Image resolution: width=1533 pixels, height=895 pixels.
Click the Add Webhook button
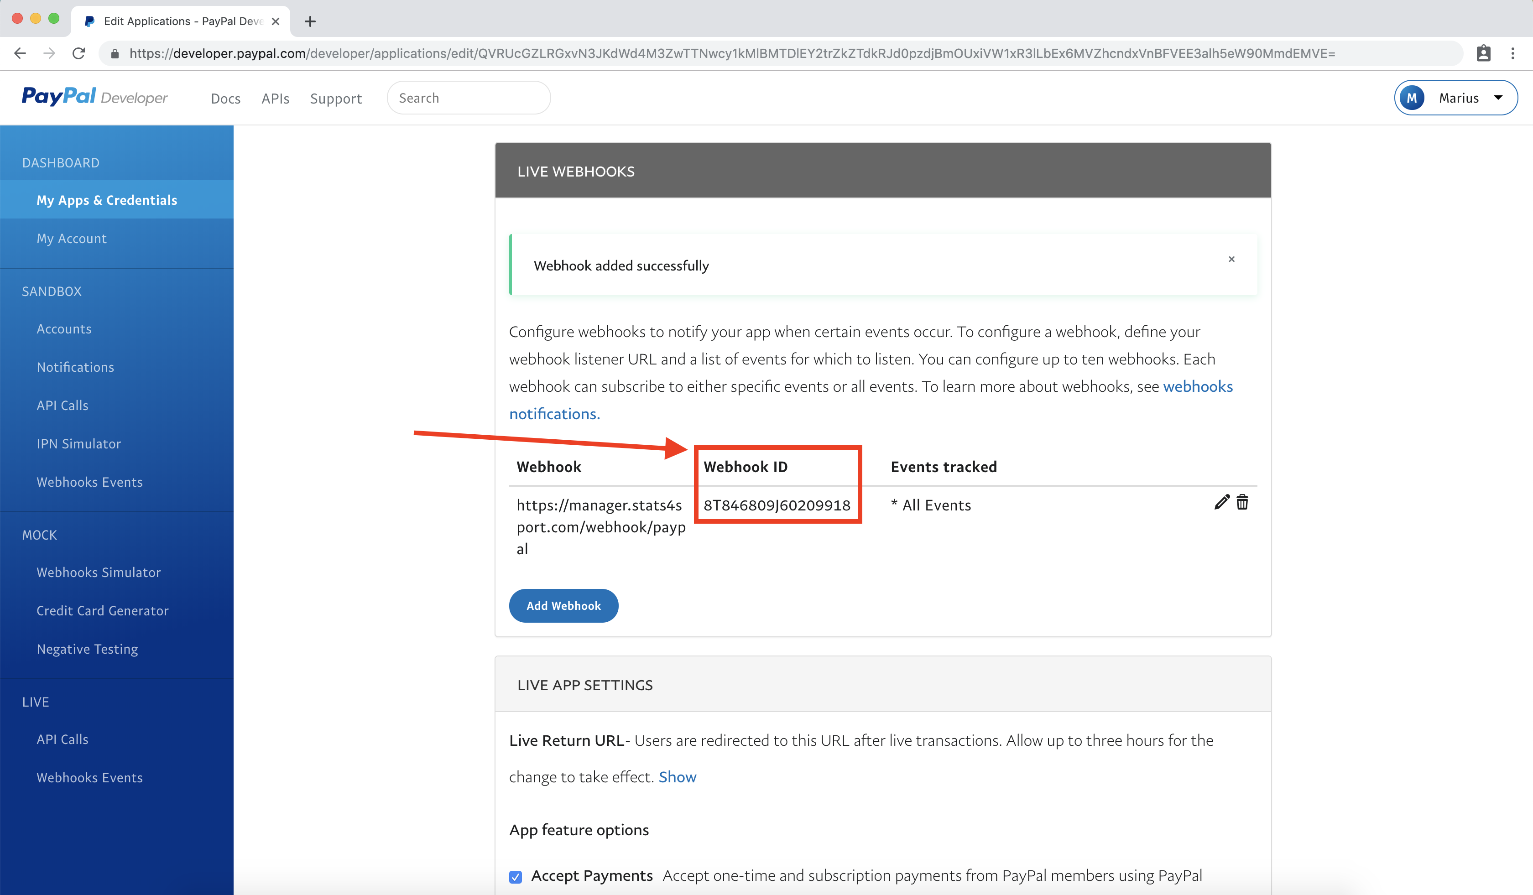(x=563, y=606)
